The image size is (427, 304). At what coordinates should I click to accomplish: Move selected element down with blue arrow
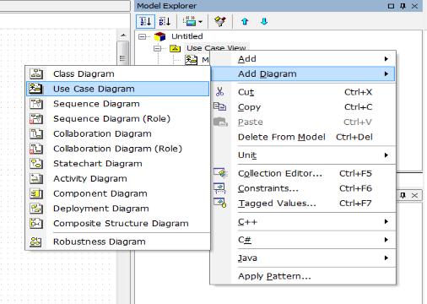click(x=264, y=21)
